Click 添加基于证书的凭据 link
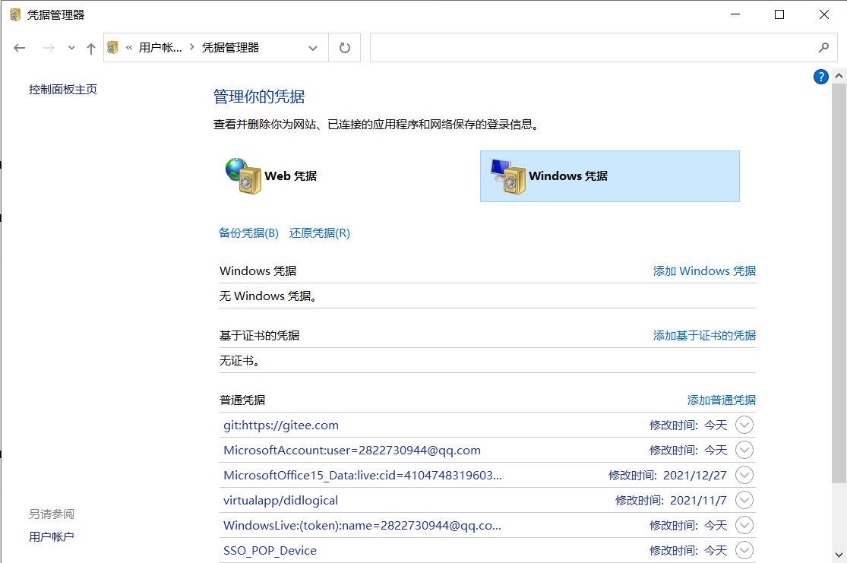This screenshot has width=847, height=563. (x=704, y=336)
